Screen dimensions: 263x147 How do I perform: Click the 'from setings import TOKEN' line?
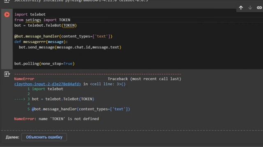(x=42, y=20)
